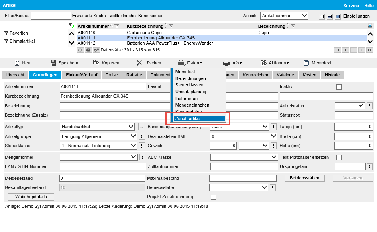Open the Gewicht unit dropdown
Image resolution: width=377 pixels, height=232 pixels.
tap(254, 146)
